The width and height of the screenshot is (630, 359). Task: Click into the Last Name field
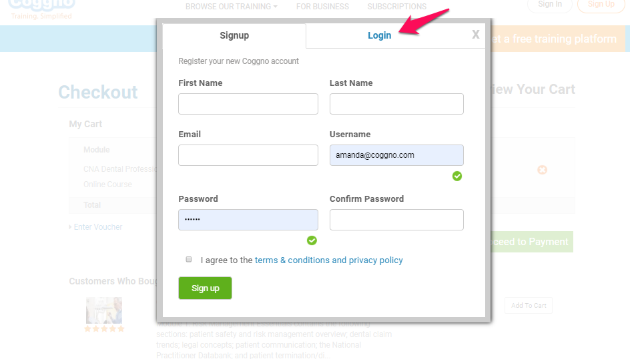pyautogui.click(x=396, y=104)
